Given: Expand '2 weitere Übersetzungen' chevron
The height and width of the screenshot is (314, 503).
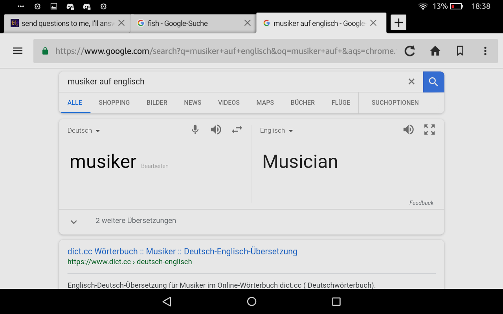Looking at the screenshot, I should pyautogui.click(x=73, y=222).
